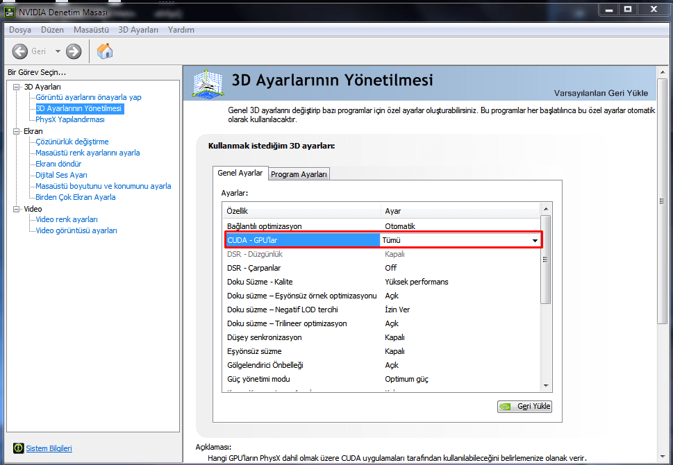673x465 pixels.
Task: Open Masaüstü renk ayarlarını ayarla
Action: pyautogui.click(x=88, y=153)
